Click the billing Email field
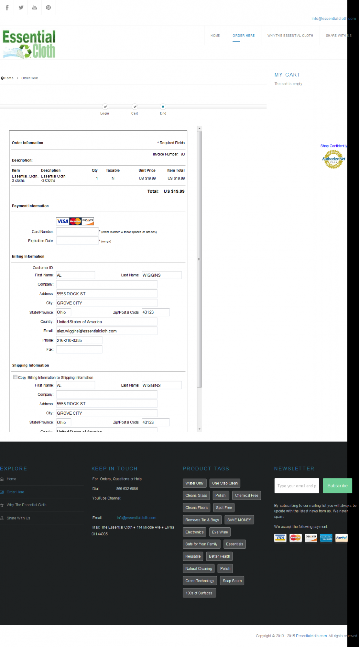Image resolution: width=359 pixels, height=647 pixels. [107, 331]
